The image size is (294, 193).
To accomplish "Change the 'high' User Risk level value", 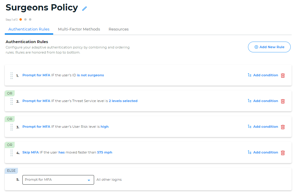I will pyautogui.click(x=105, y=127).
